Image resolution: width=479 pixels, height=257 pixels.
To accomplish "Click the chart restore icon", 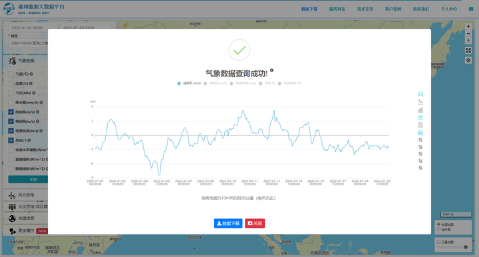I will tap(420, 118).
